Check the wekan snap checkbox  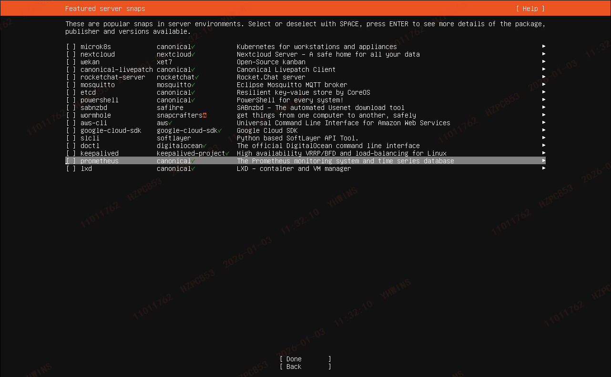(x=71, y=62)
